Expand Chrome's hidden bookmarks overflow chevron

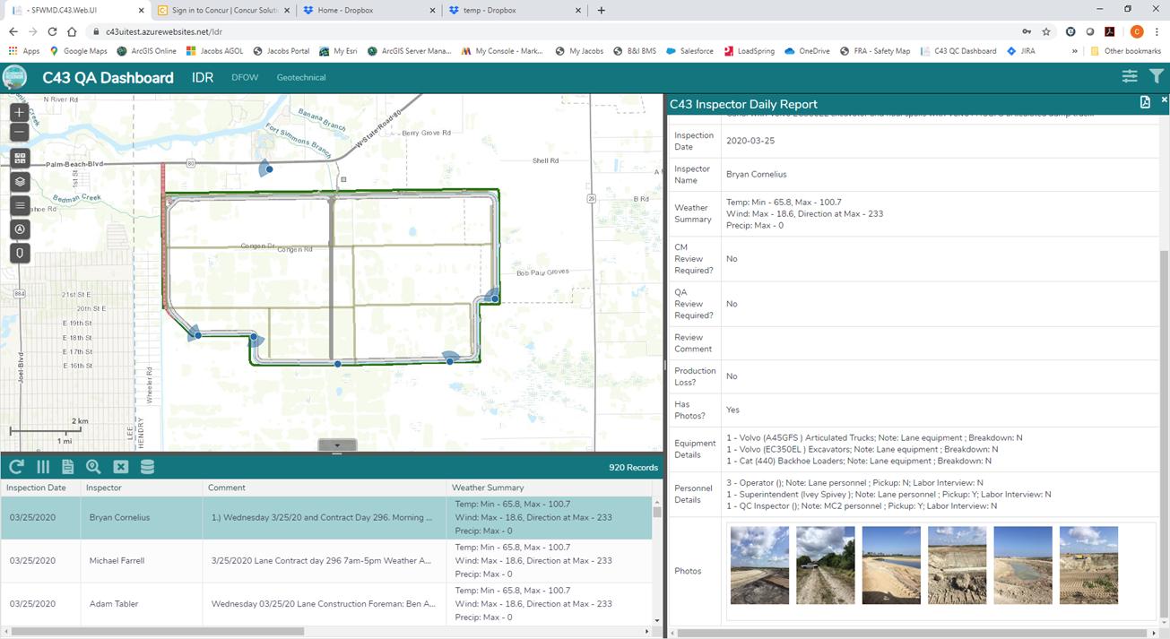pos(1075,51)
